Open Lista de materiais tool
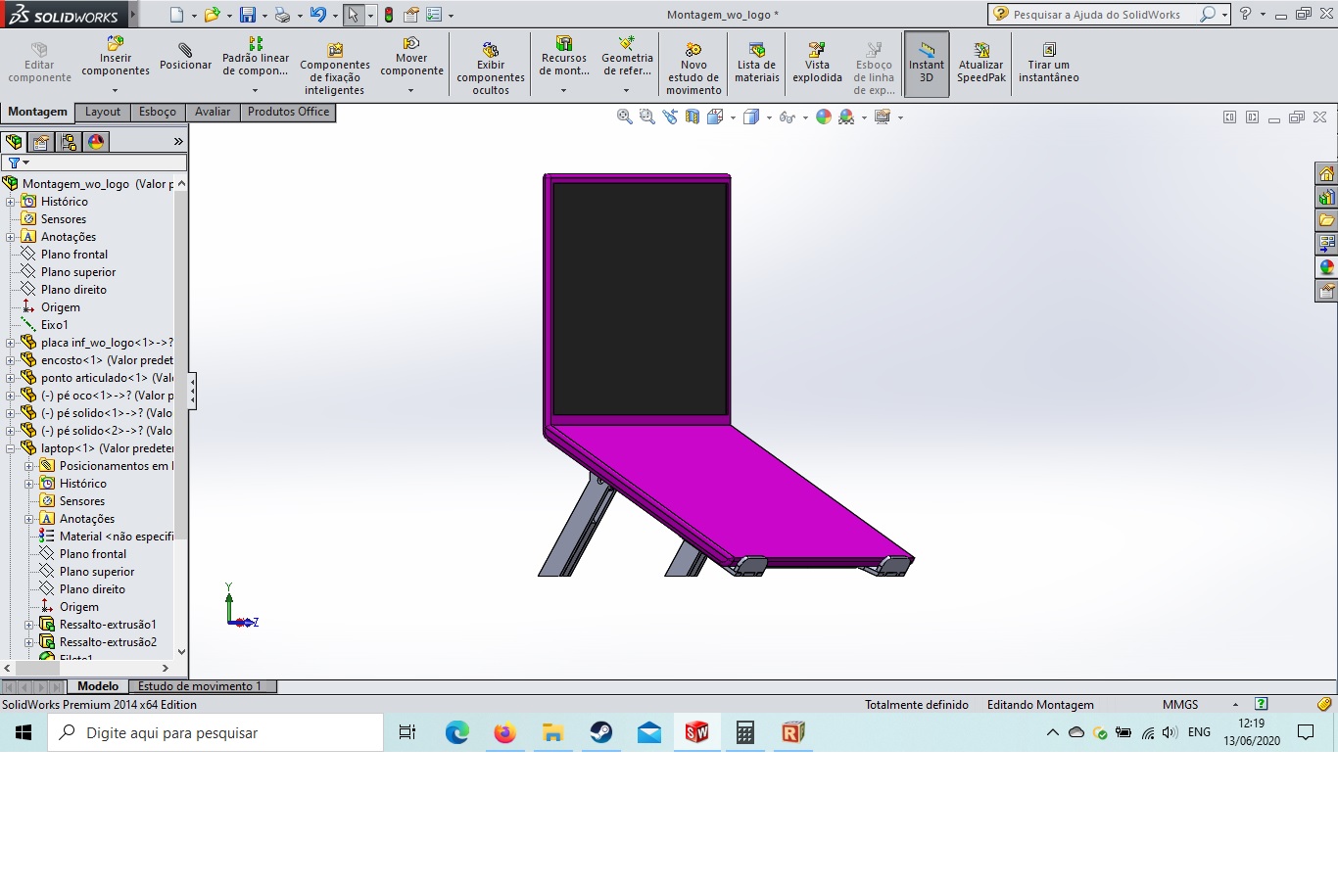The image size is (1338, 888). pyautogui.click(x=757, y=64)
